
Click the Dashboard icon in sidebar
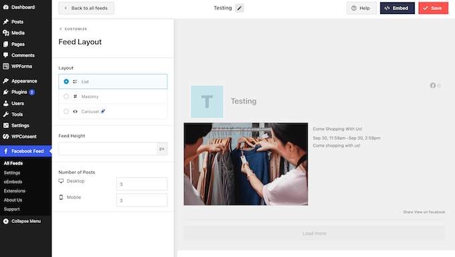pos(6,7)
